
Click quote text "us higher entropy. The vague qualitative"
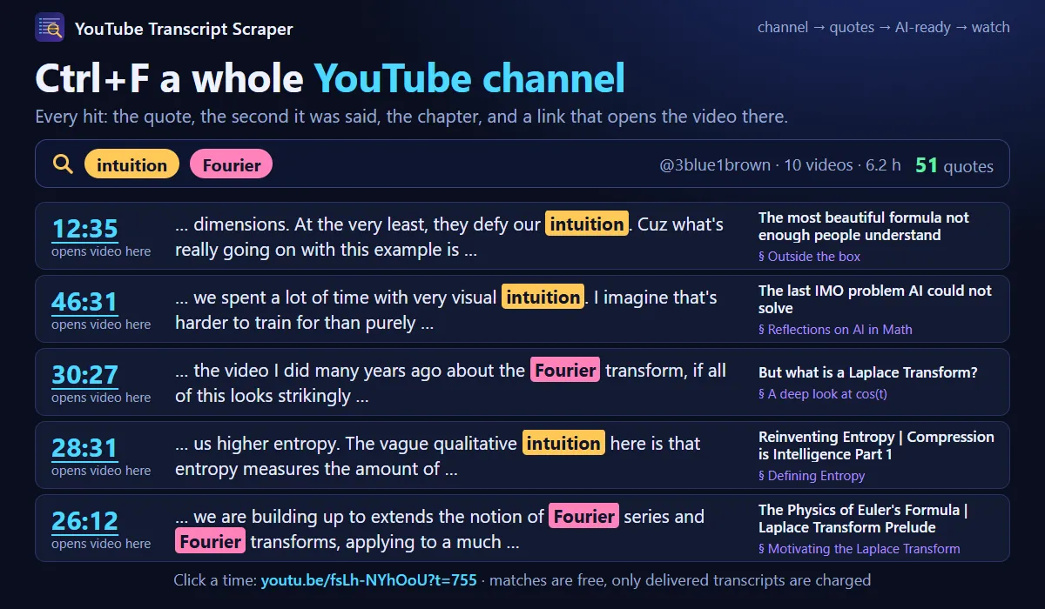coord(355,444)
